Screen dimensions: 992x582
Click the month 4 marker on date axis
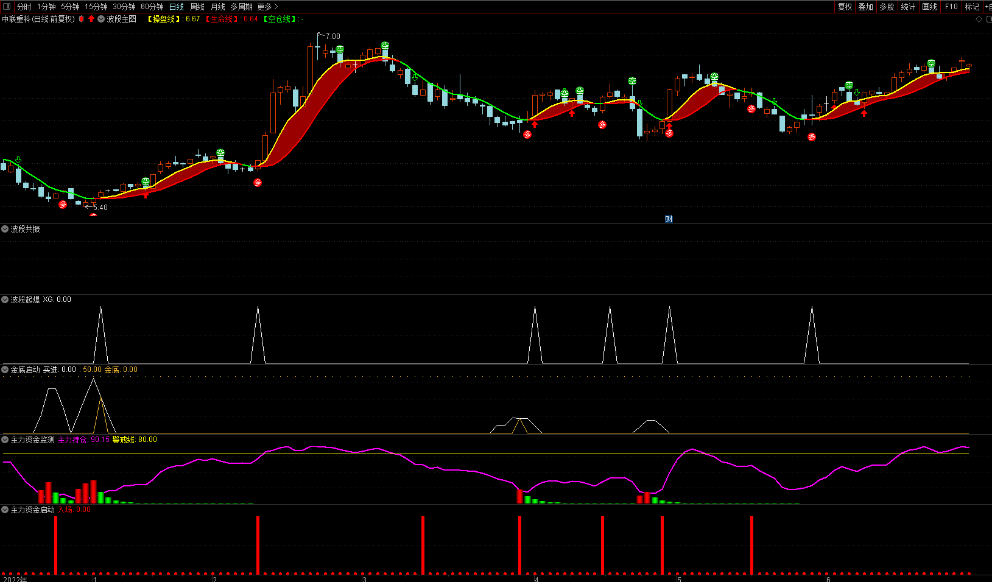[x=536, y=579]
